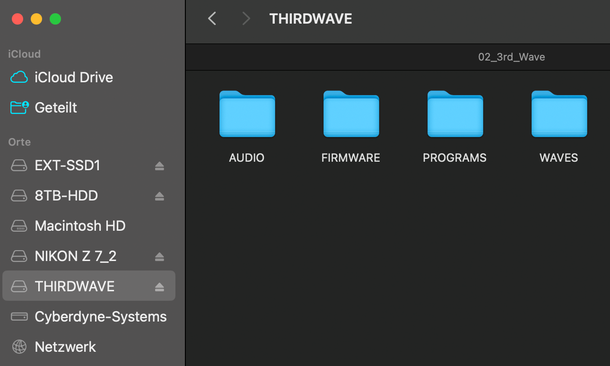The height and width of the screenshot is (366, 610).
Task: Eject the EXT-SSD1 drive
Action: coord(159,166)
